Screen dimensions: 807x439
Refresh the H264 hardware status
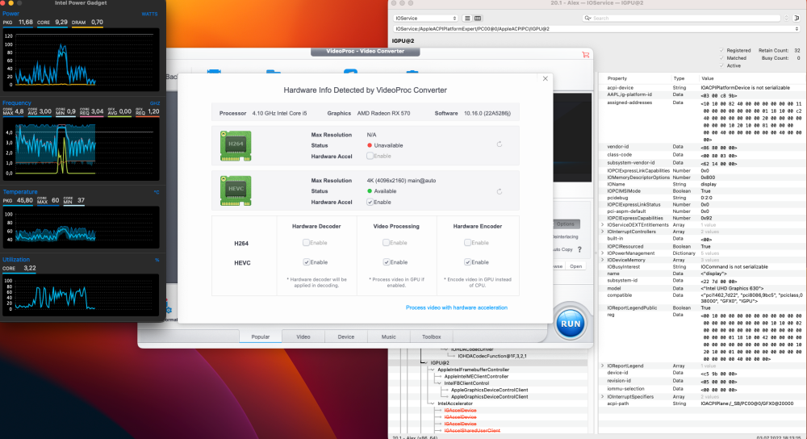click(x=500, y=144)
